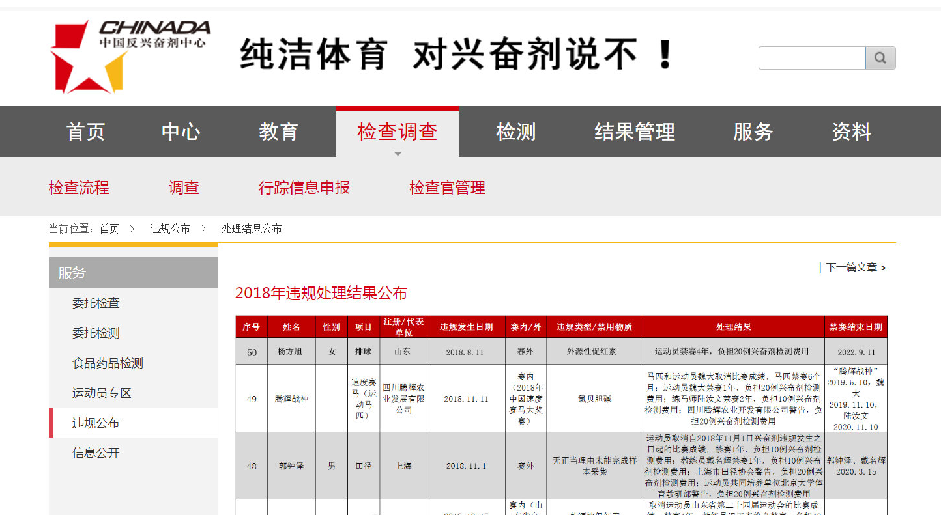Screen dimensions: 941x515
Task: Click 处理结果公布 in the breadcrumb
Action: click(252, 229)
